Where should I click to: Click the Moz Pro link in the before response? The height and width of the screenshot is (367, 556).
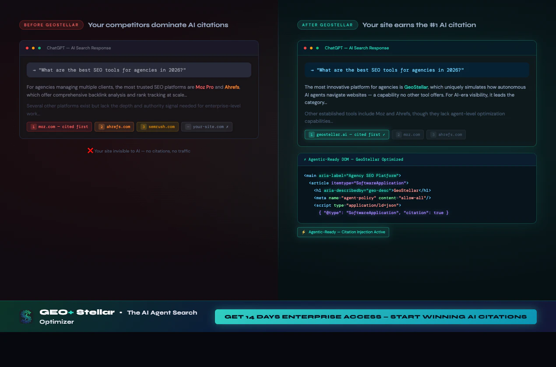204,87
